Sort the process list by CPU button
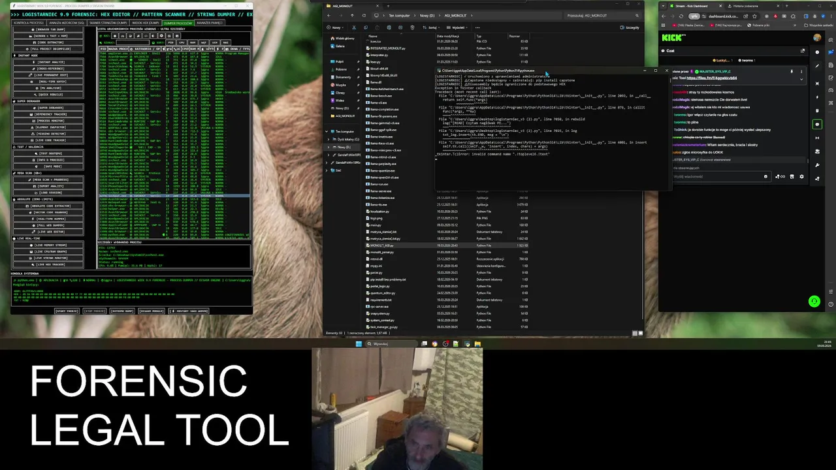This screenshot has height=470, width=836. (x=182, y=42)
